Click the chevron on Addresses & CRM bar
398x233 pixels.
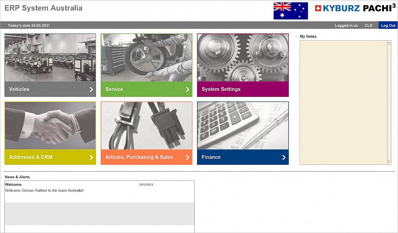click(x=91, y=158)
